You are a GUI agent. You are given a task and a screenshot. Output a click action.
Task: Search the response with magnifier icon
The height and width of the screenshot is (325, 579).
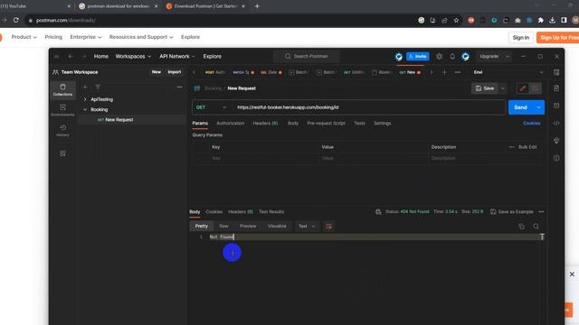536,227
